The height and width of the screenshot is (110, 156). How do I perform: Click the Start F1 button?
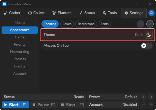[x=15, y=105]
